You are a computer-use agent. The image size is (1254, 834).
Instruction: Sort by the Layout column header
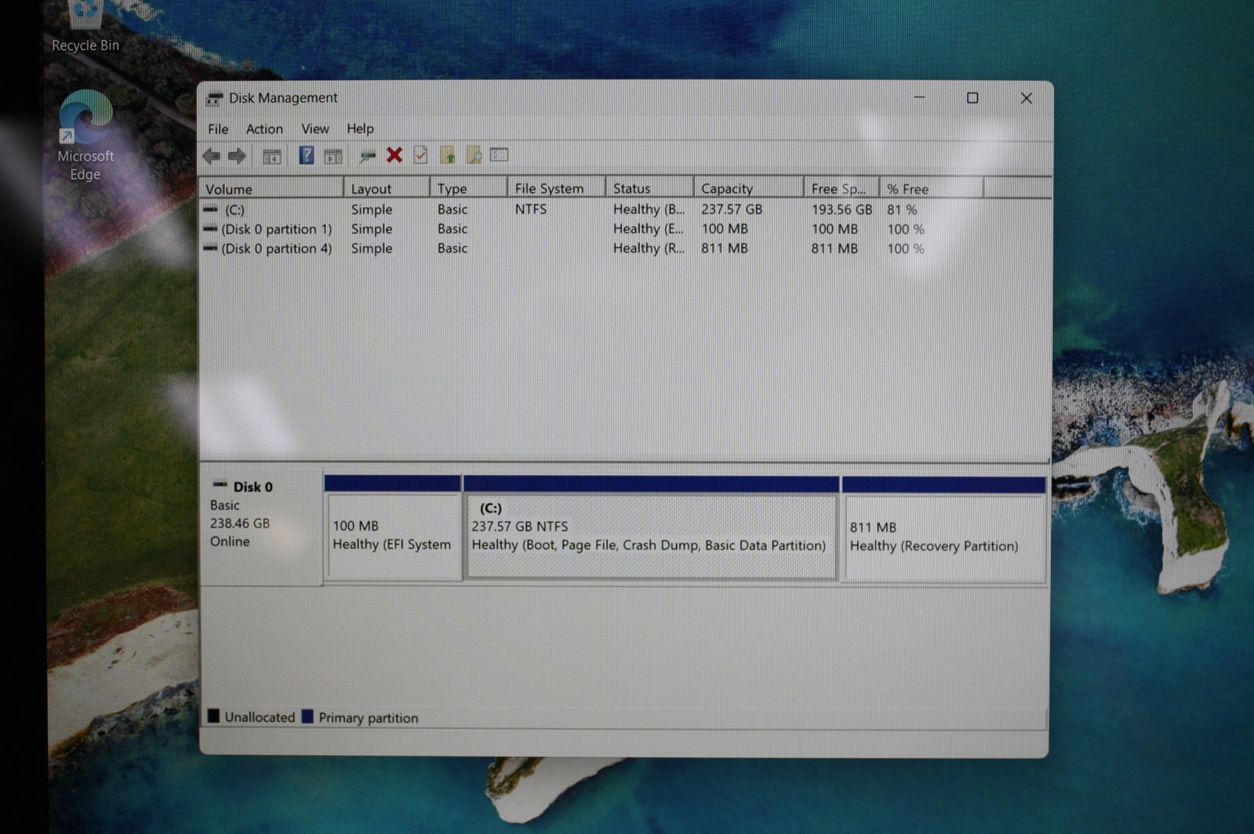click(387, 188)
